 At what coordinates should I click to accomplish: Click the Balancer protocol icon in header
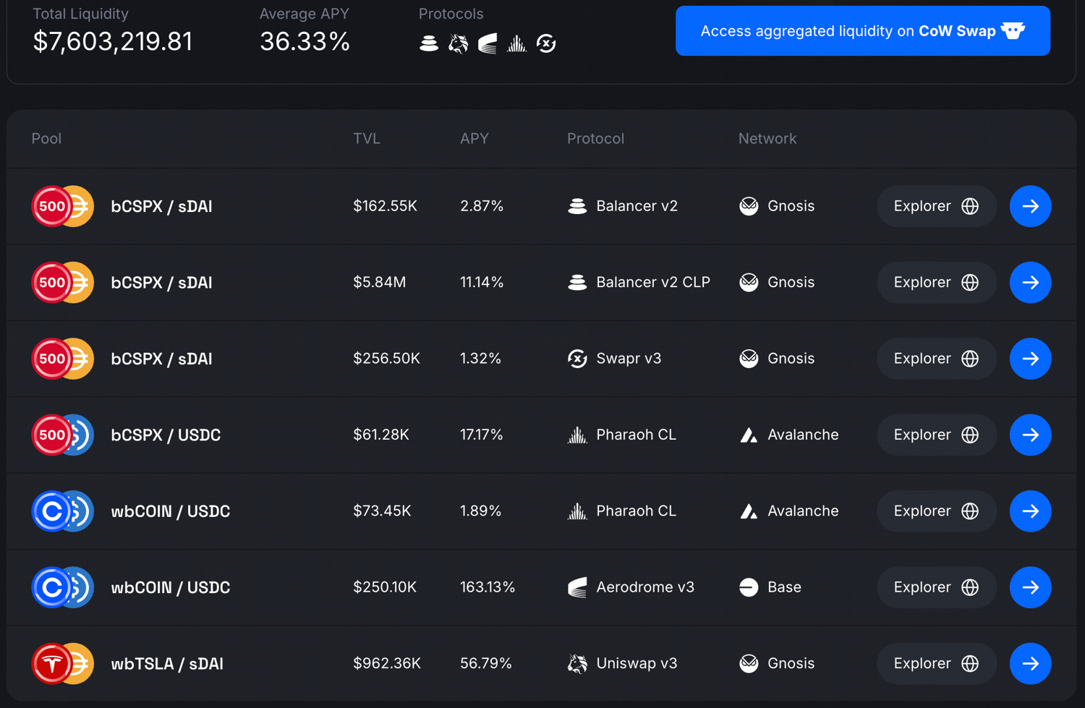click(x=429, y=43)
